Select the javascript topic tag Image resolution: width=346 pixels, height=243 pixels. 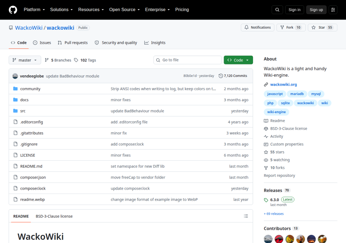coord(275,94)
